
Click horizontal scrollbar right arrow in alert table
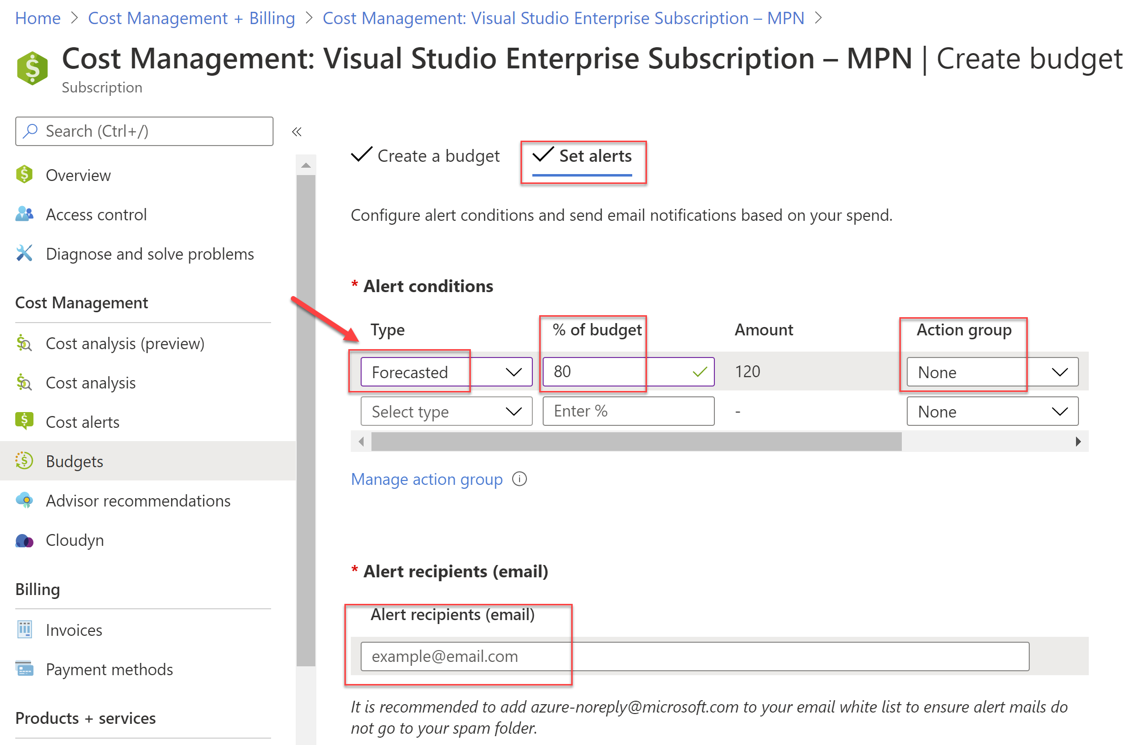pos(1078,441)
